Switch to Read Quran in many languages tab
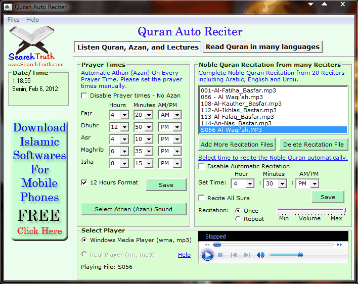Viewport: 358px width, 284px height. pyautogui.click(x=262, y=47)
